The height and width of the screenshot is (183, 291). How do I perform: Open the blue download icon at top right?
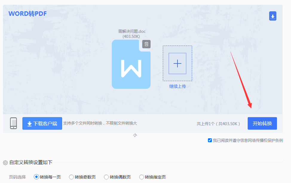[x=272, y=16]
